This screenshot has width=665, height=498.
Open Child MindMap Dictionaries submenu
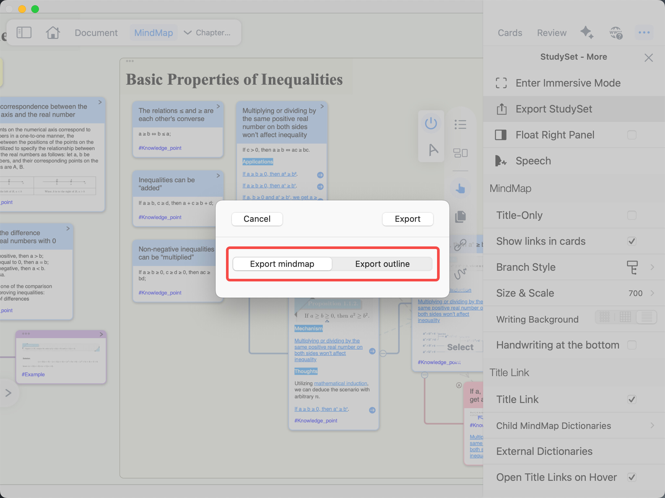pos(574,425)
